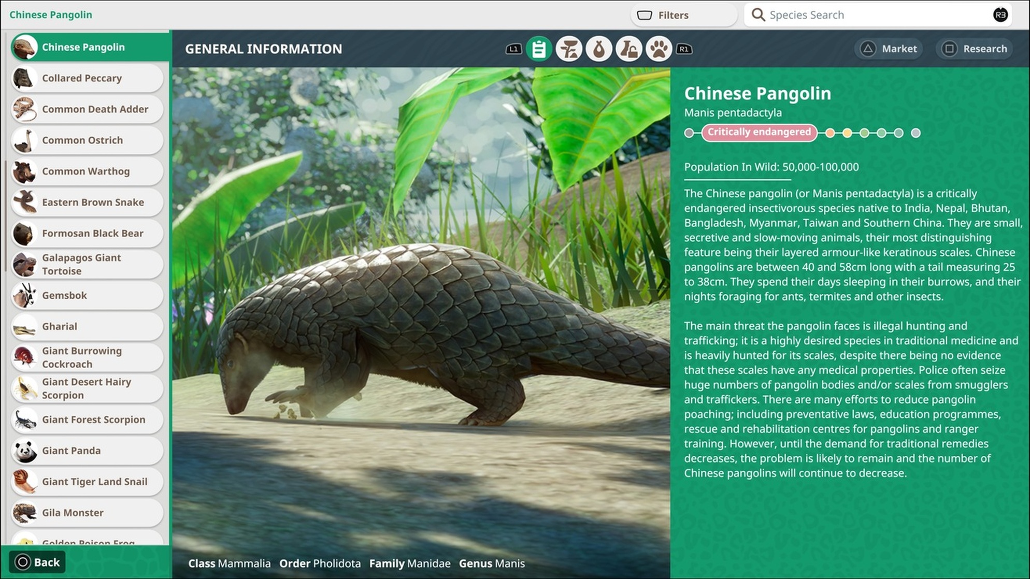Viewport: 1030px width, 579px height.
Task: Select Giant Burrowing Cockroach thumbnail icon
Action: click(24, 358)
